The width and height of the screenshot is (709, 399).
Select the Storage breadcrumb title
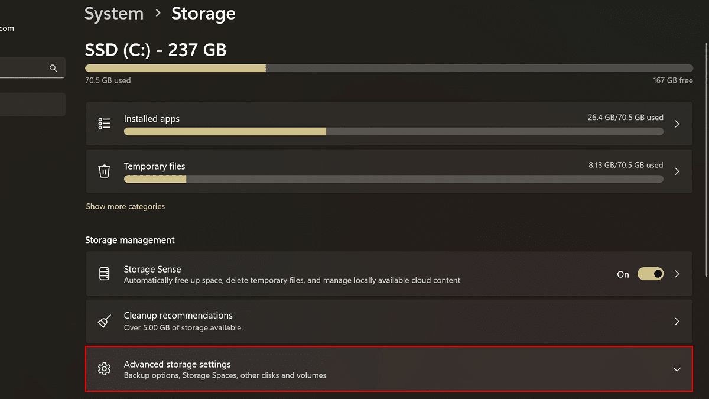(203, 14)
